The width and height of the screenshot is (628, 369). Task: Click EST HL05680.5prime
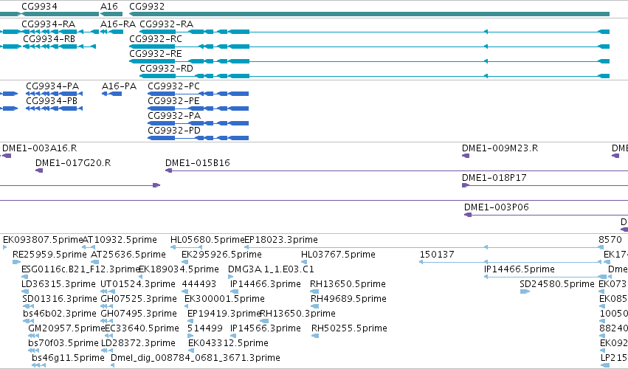(x=207, y=240)
